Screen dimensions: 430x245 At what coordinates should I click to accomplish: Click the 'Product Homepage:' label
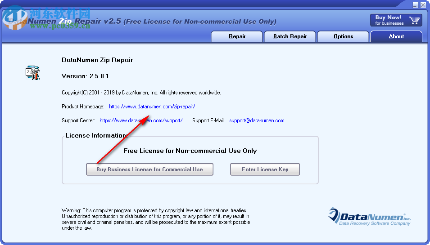(83, 107)
